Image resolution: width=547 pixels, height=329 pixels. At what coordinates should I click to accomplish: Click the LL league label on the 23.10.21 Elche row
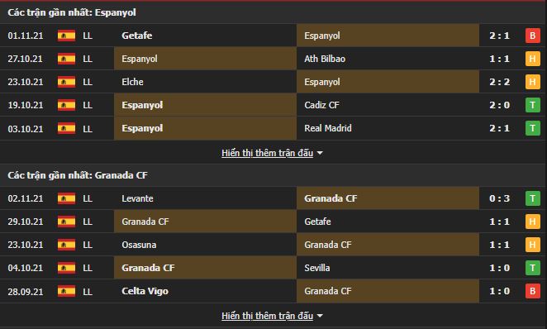click(88, 82)
